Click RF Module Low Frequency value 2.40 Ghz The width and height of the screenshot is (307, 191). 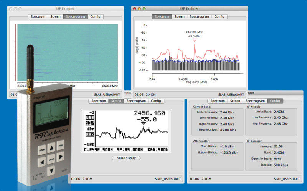tap(281, 118)
